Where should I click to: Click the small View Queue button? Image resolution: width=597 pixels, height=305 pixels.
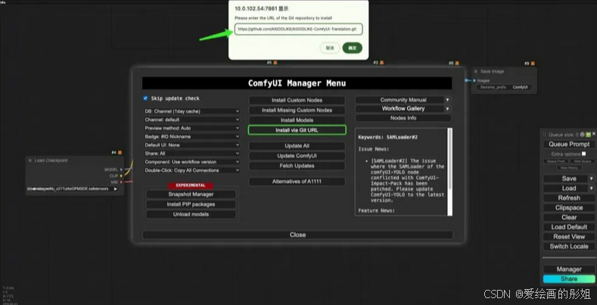582,161
